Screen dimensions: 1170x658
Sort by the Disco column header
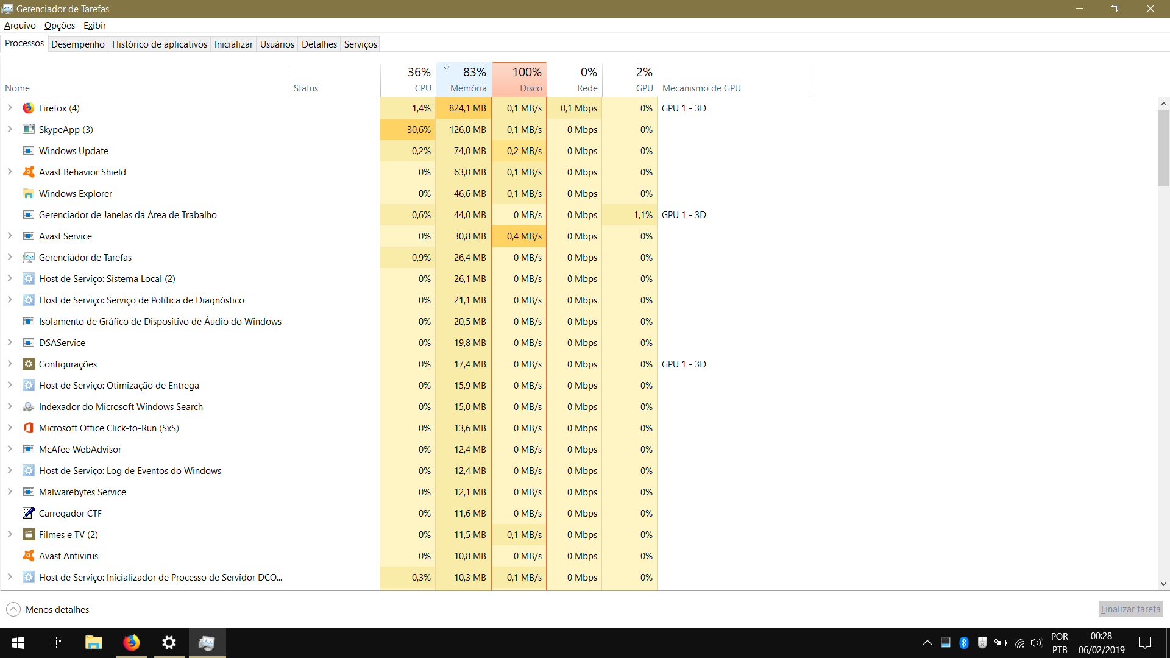[519, 80]
